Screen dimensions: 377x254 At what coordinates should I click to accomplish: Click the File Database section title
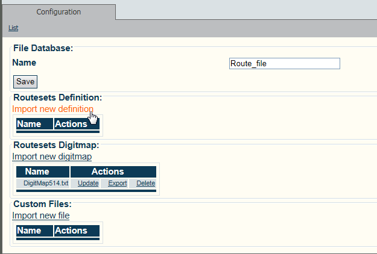click(x=43, y=48)
